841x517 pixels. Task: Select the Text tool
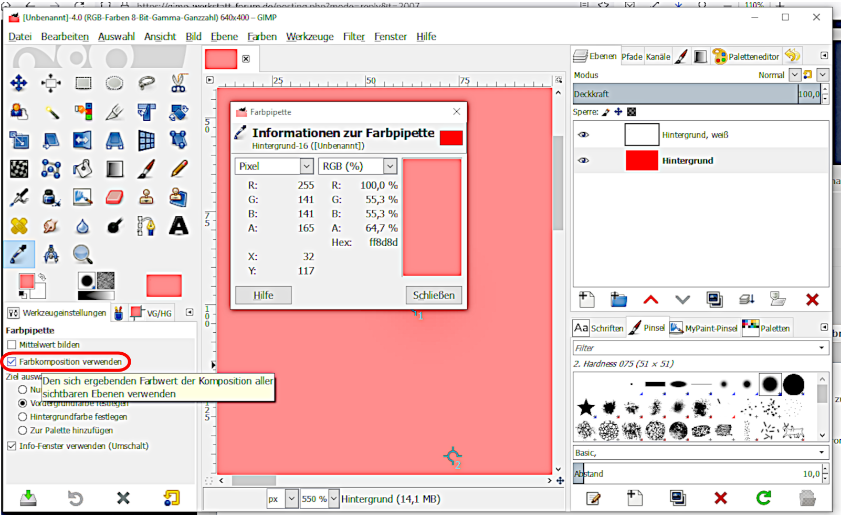click(178, 226)
